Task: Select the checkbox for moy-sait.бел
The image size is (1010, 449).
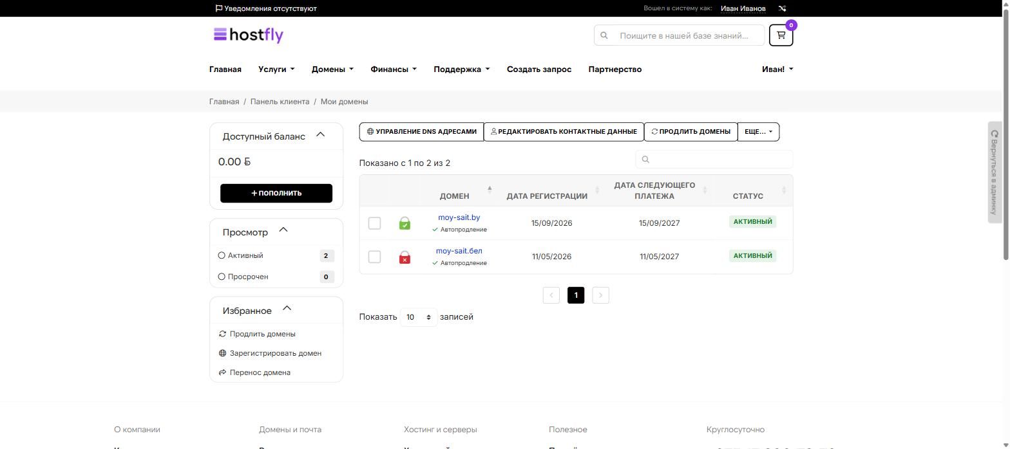Action: (374, 257)
